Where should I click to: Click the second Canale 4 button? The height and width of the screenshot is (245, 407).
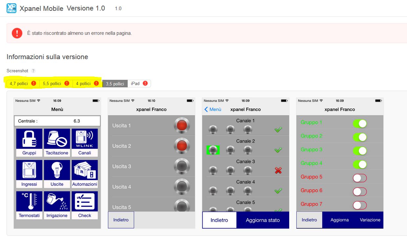(230, 191)
